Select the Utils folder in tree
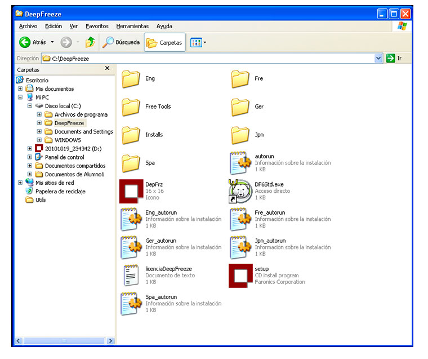 click(x=41, y=200)
